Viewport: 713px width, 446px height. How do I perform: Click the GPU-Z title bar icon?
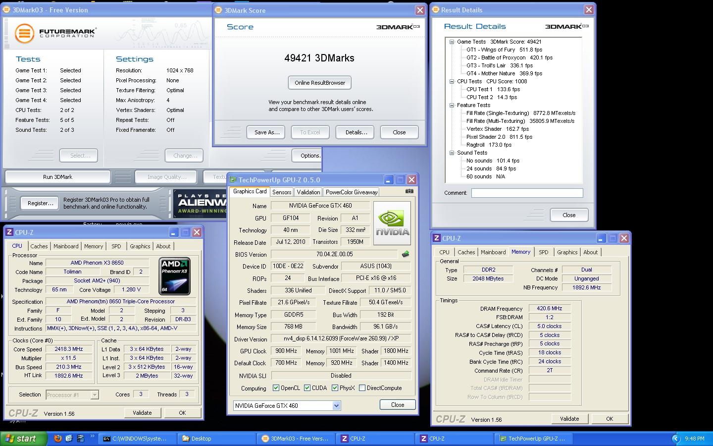pos(233,179)
